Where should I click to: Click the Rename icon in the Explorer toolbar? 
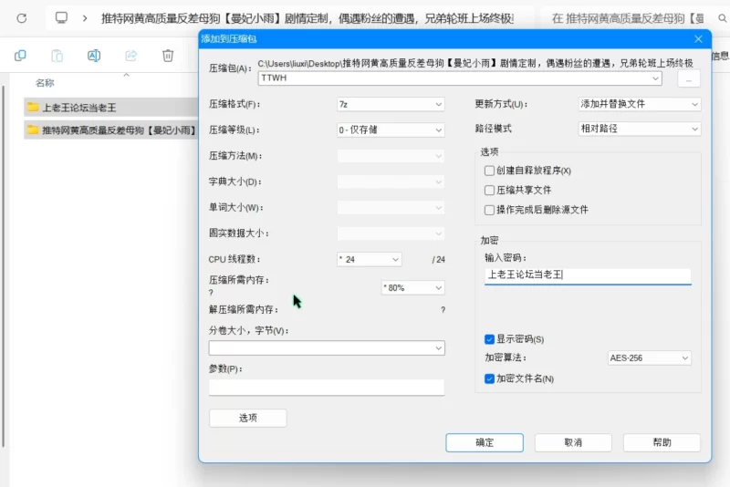(93, 57)
